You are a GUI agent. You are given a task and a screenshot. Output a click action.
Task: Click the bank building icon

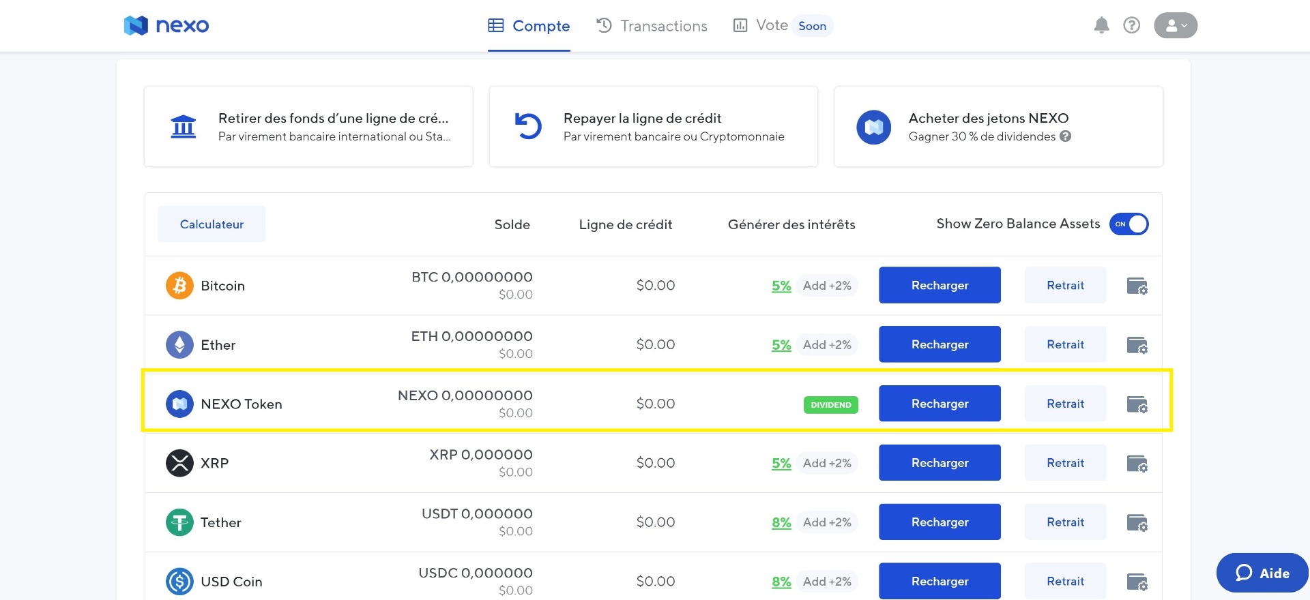pos(183,127)
